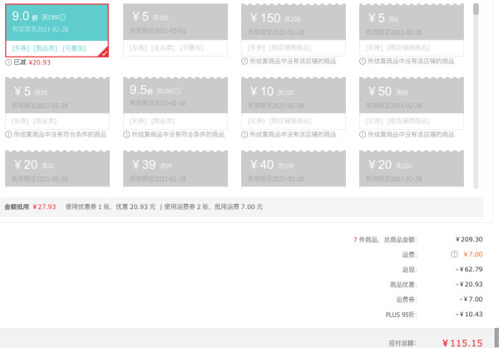Click the warning icon under the ¥10 满100 coupon
This screenshot has width=499, height=348.
click(245, 135)
